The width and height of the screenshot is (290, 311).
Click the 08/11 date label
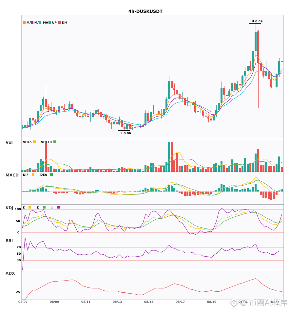point(86,302)
